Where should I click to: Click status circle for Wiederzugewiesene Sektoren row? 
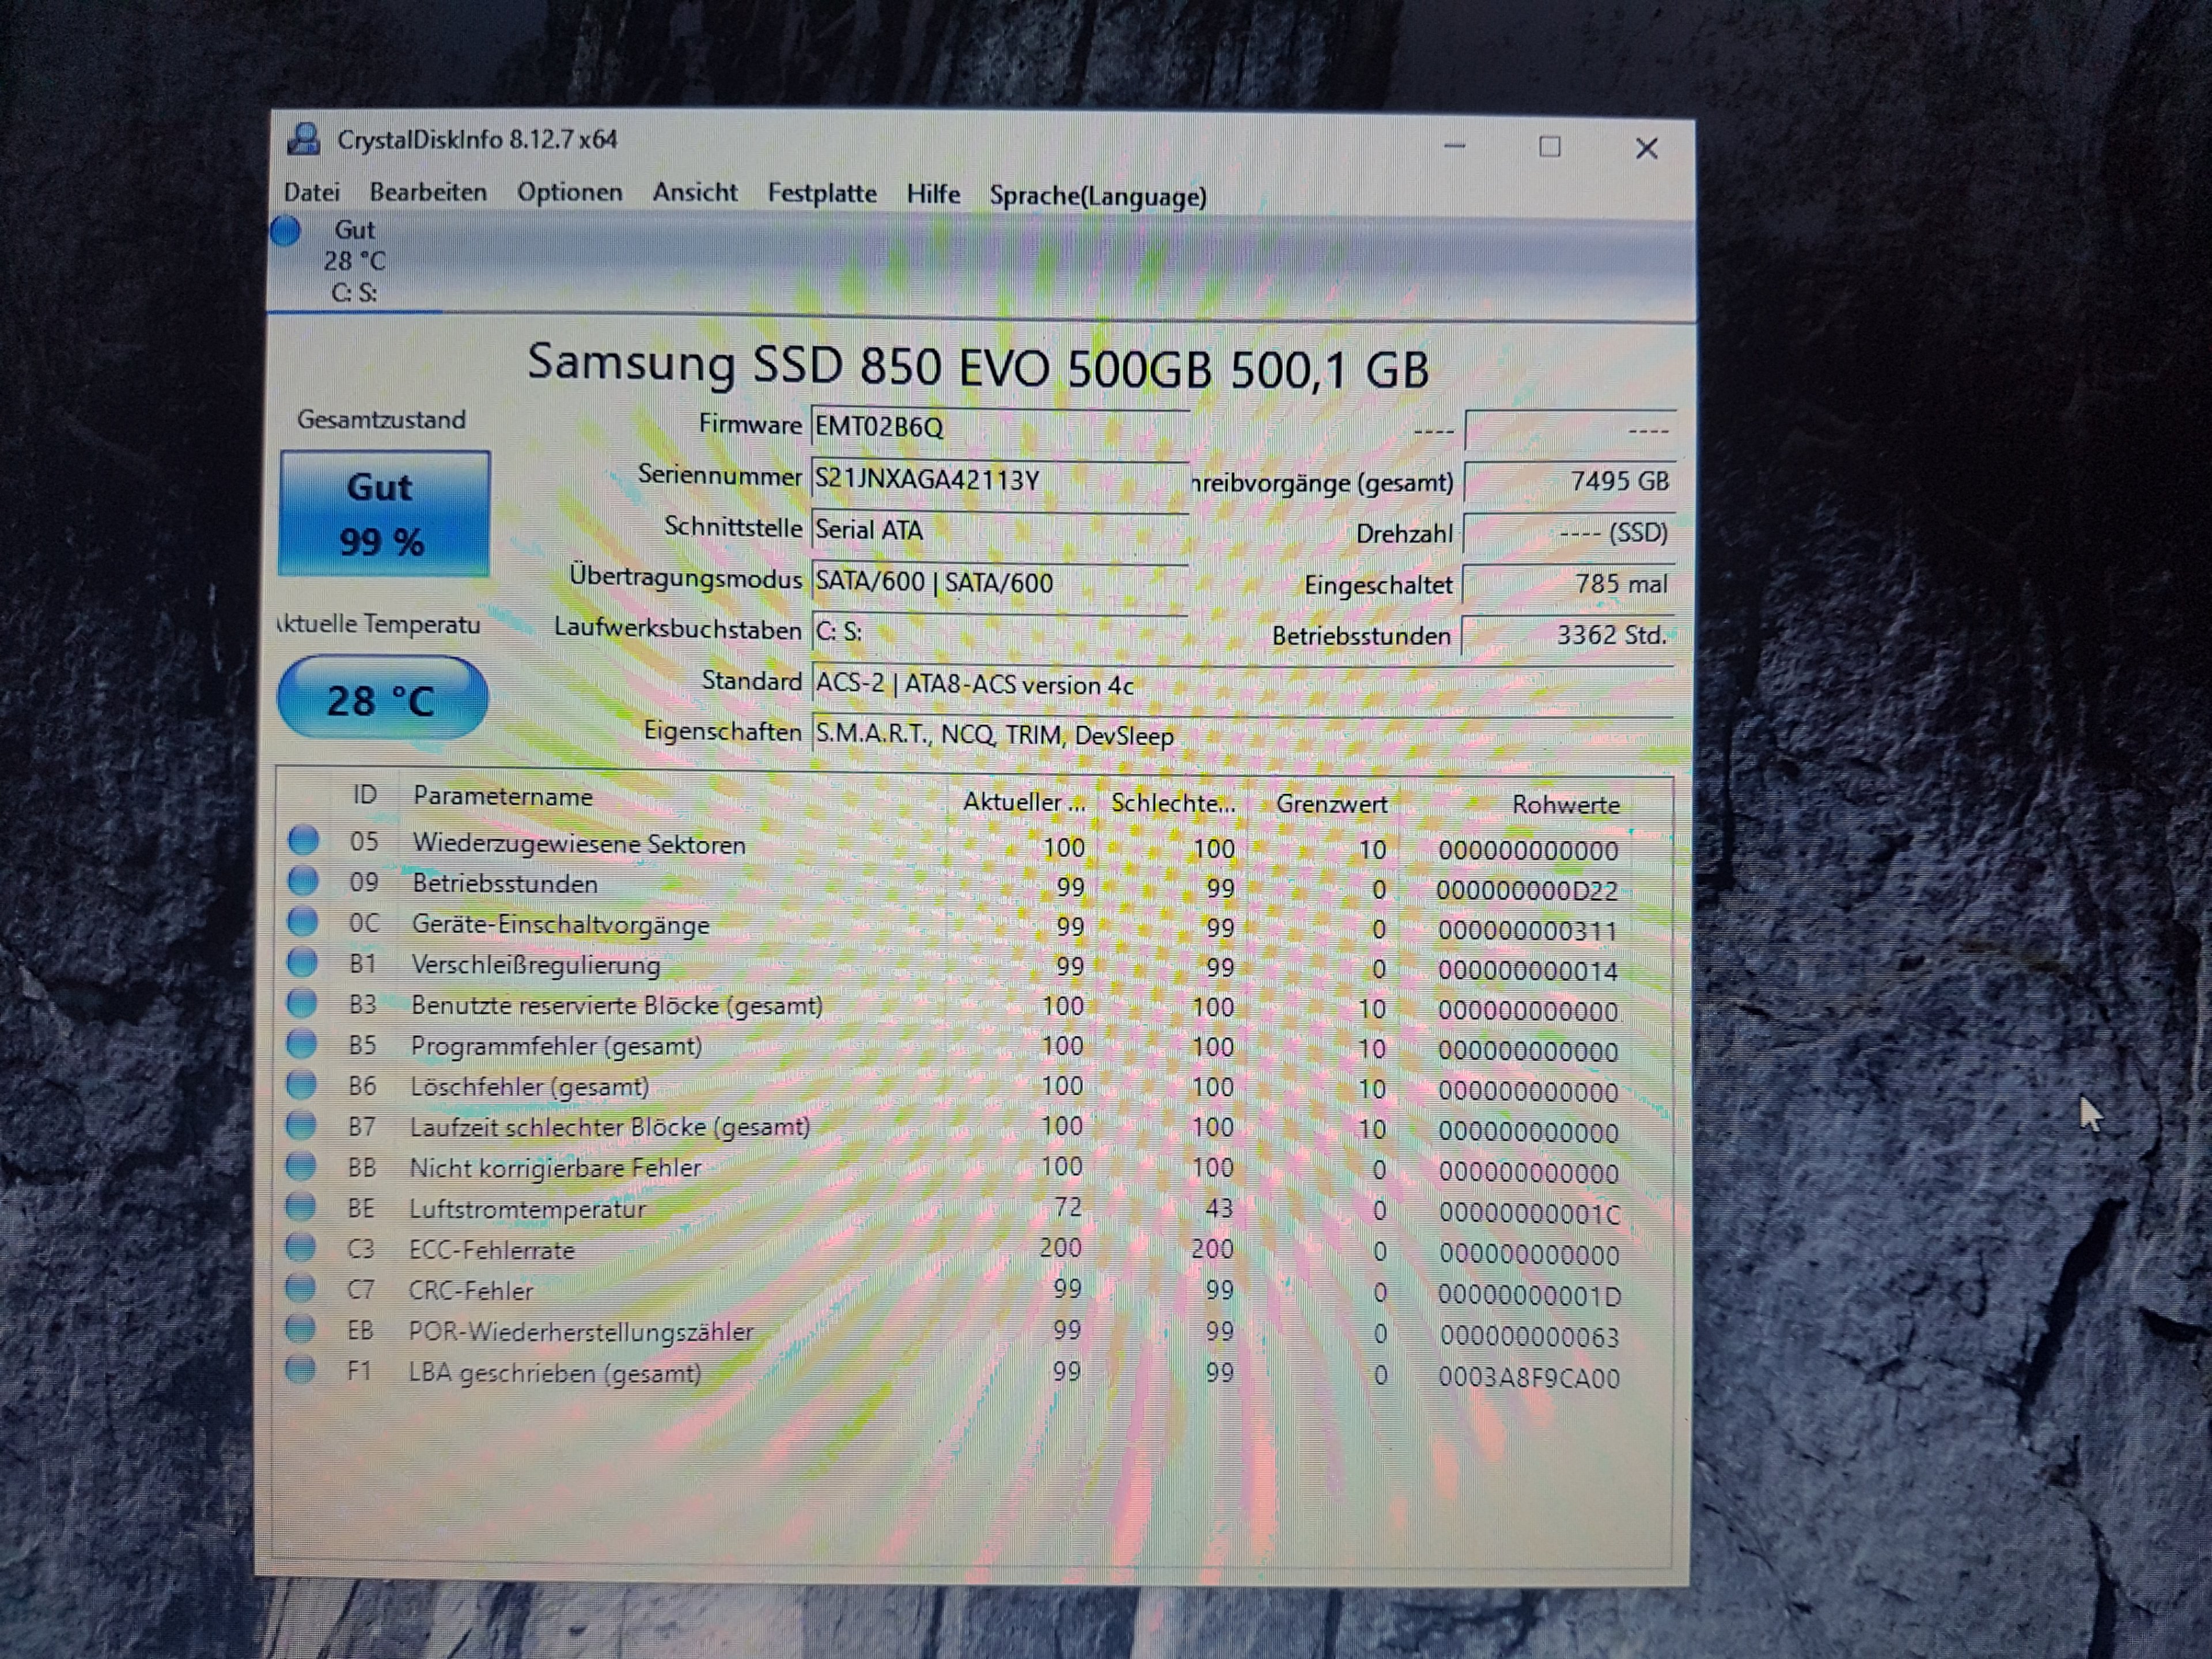click(x=303, y=840)
